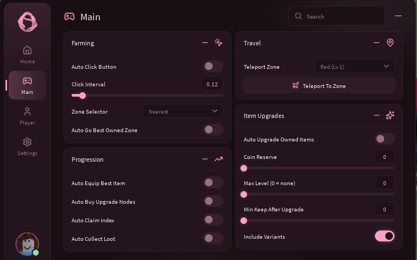Open the Zone Selector dropdown
This screenshot has height=260, width=417.
click(x=183, y=111)
